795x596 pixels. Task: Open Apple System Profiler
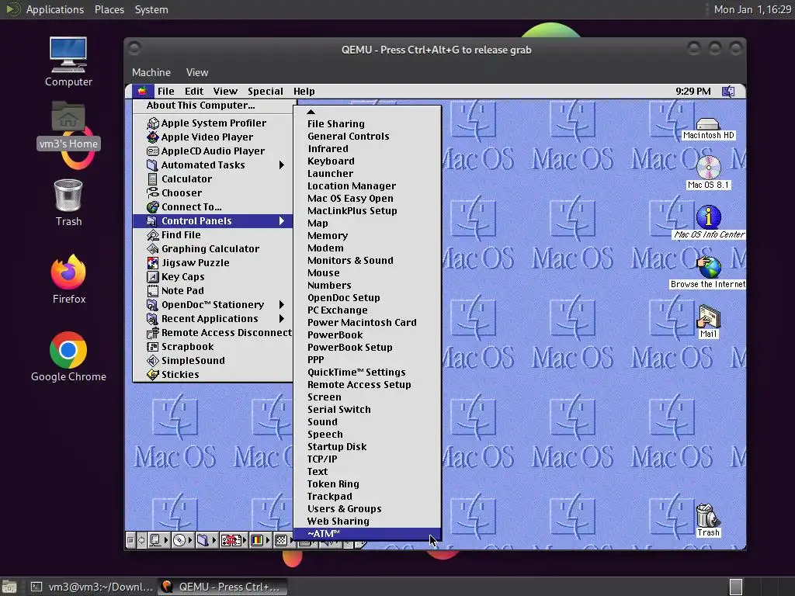tap(213, 123)
